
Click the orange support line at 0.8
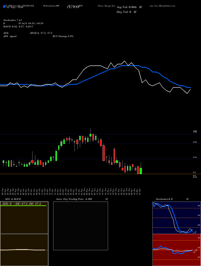pyautogui.click(x=100, y=174)
